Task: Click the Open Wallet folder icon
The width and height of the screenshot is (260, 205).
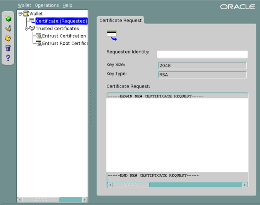Action: [x=8, y=29]
